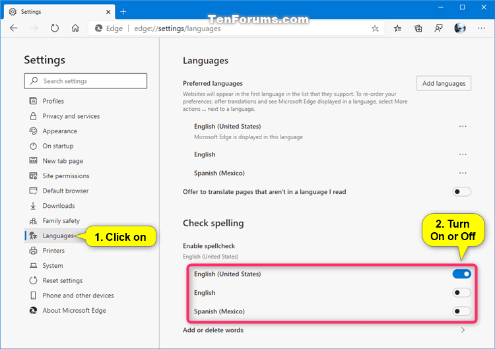Open the home page icon
The height and width of the screenshot is (349, 495).
tap(75, 28)
